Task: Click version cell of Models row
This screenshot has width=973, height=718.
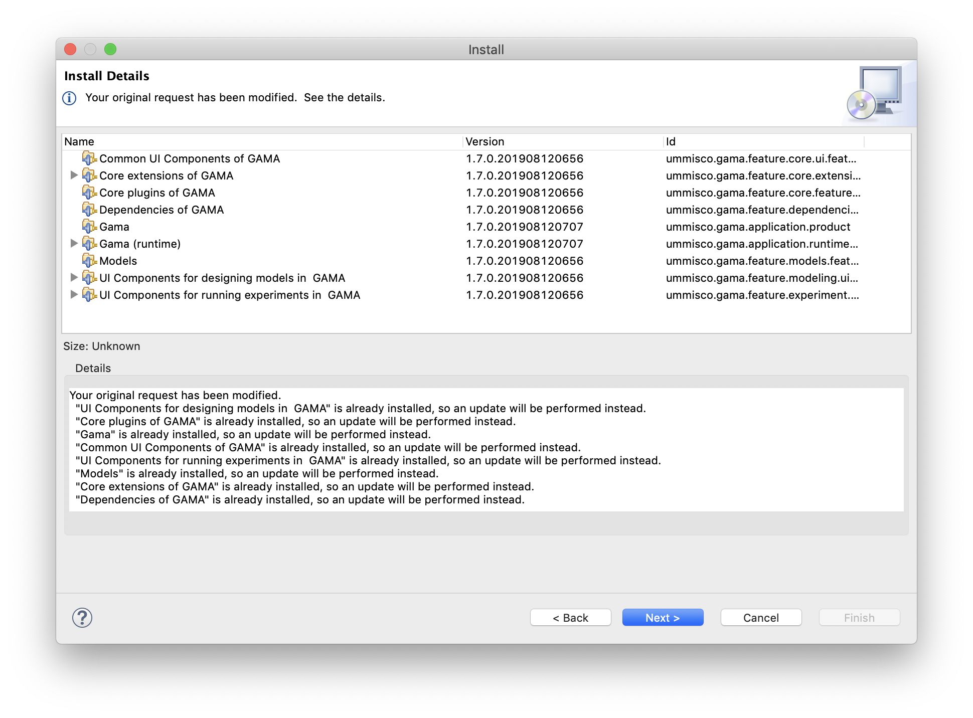Action: [x=525, y=261]
